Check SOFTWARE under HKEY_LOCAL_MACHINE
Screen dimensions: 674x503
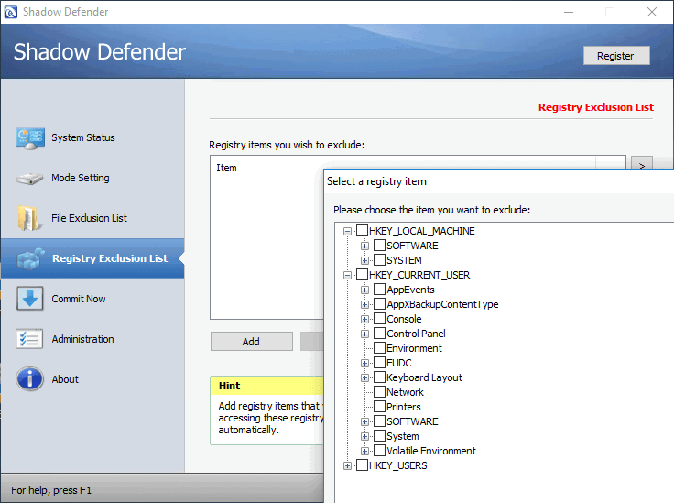pyautogui.click(x=379, y=246)
